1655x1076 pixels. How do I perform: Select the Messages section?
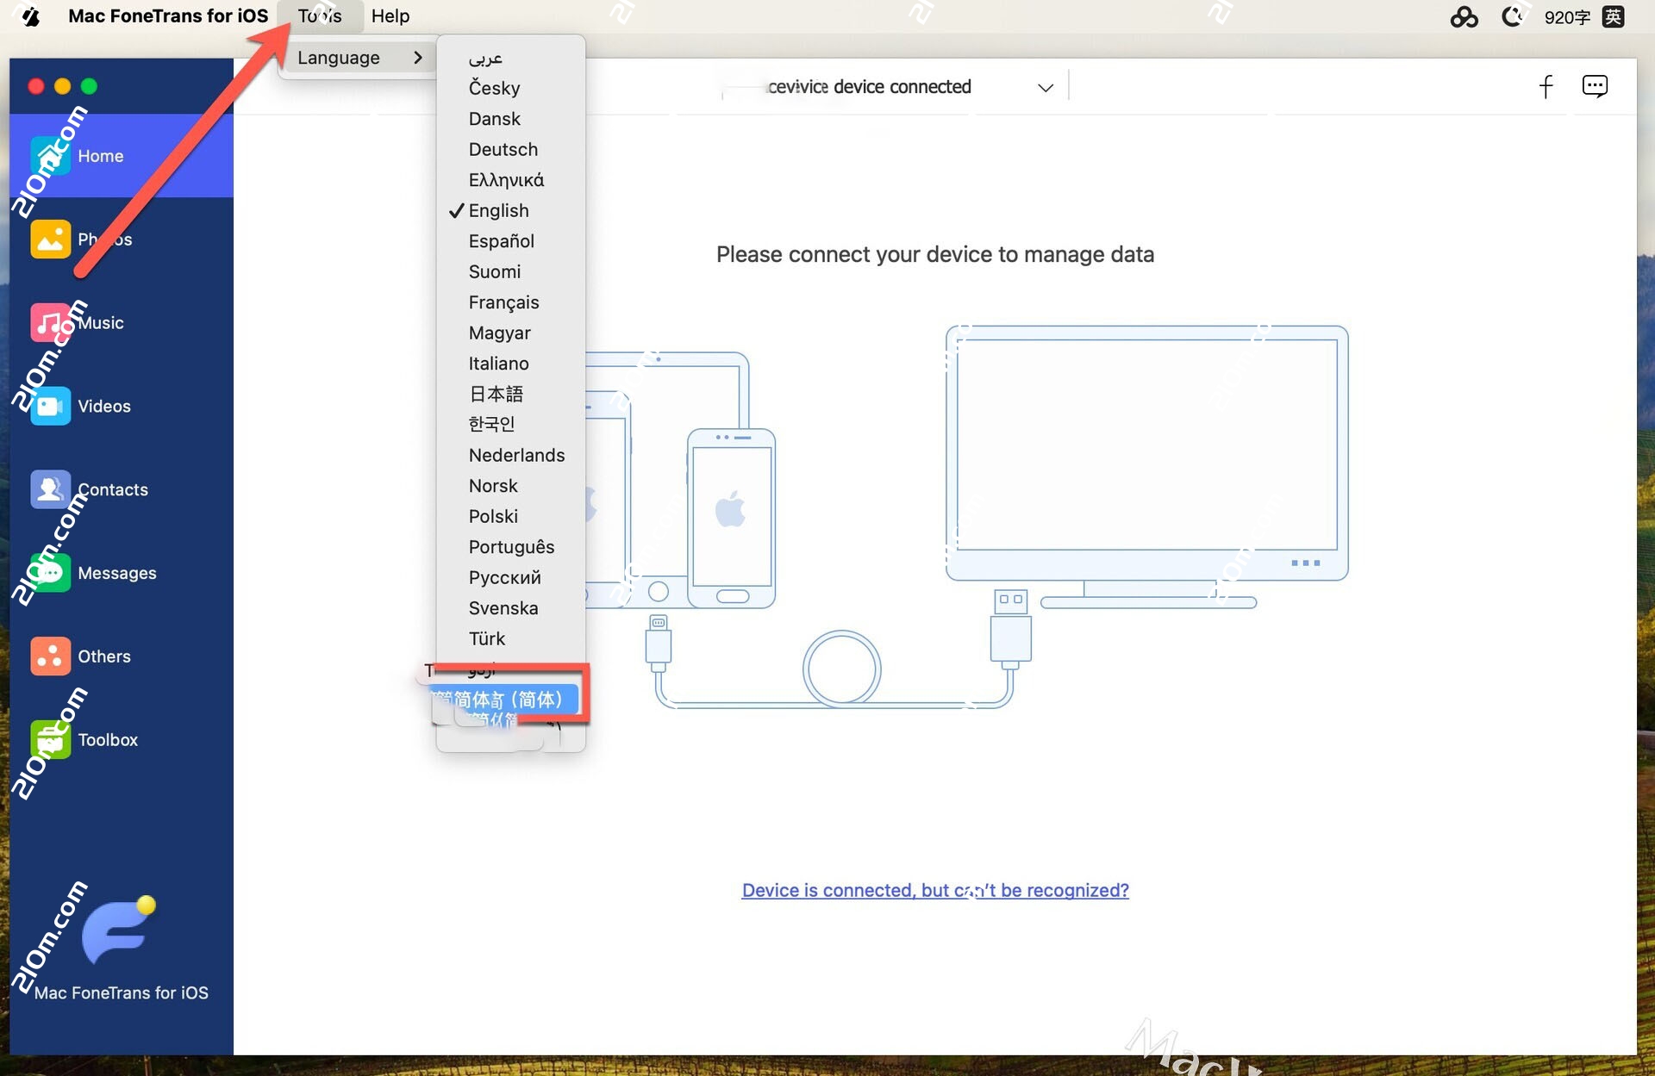pos(117,572)
